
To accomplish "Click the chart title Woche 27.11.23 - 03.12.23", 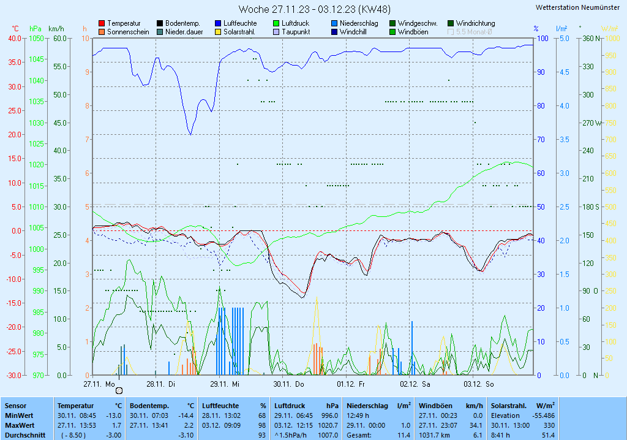I will click(x=314, y=9).
